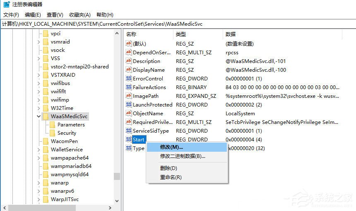Click tree pane scroll-left arrow
The width and height of the screenshot is (356, 211).
[4, 208]
